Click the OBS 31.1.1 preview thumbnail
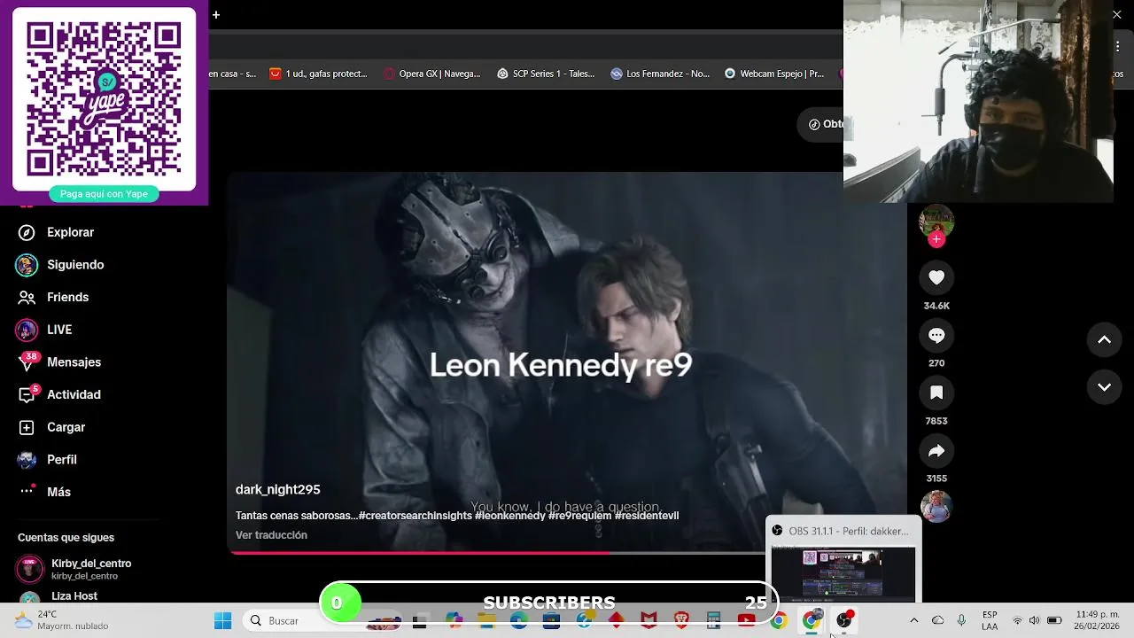The image size is (1134, 638). click(843, 574)
